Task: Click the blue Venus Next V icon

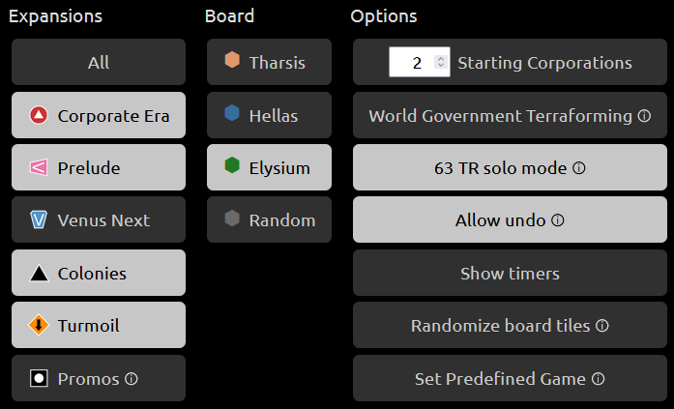Action: (39, 219)
